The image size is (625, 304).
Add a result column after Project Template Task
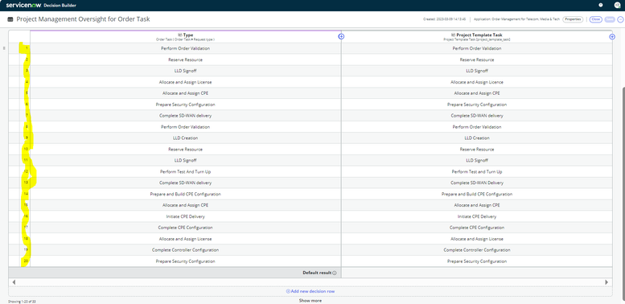click(612, 36)
